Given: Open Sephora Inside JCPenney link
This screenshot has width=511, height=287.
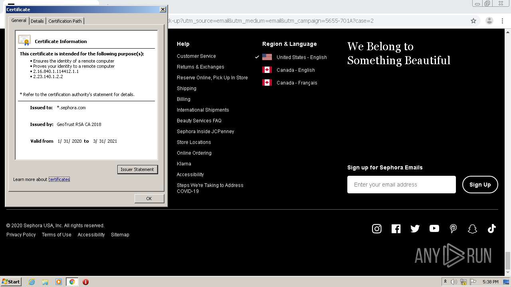Looking at the screenshot, I should point(206,132).
